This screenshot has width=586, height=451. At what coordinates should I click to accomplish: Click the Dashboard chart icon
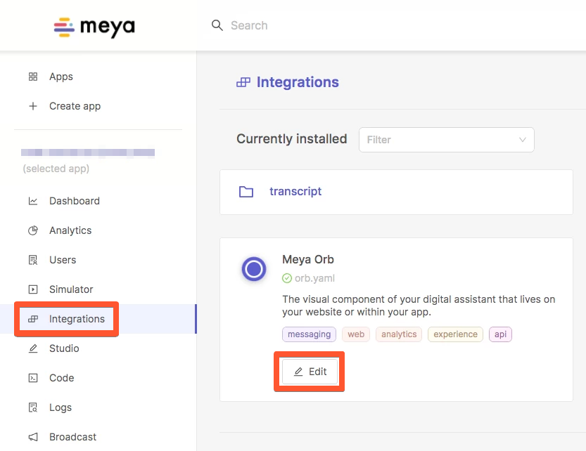33,201
